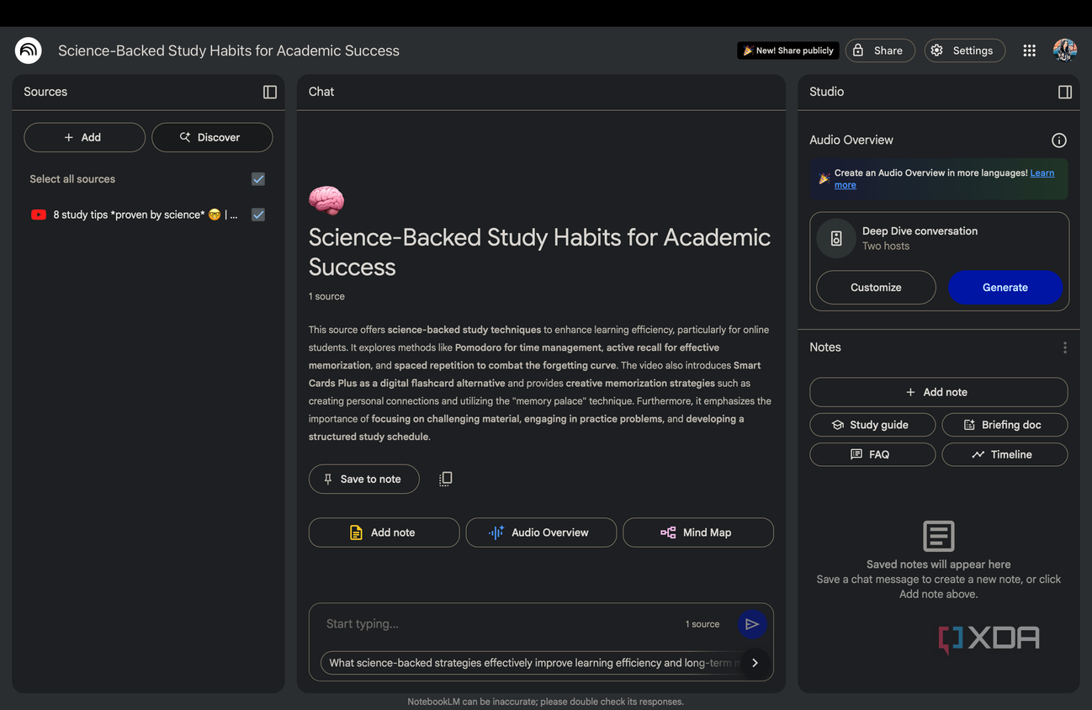Create a Study guide
The width and height of the screenshot is (1092, 710).
(872, 425)
